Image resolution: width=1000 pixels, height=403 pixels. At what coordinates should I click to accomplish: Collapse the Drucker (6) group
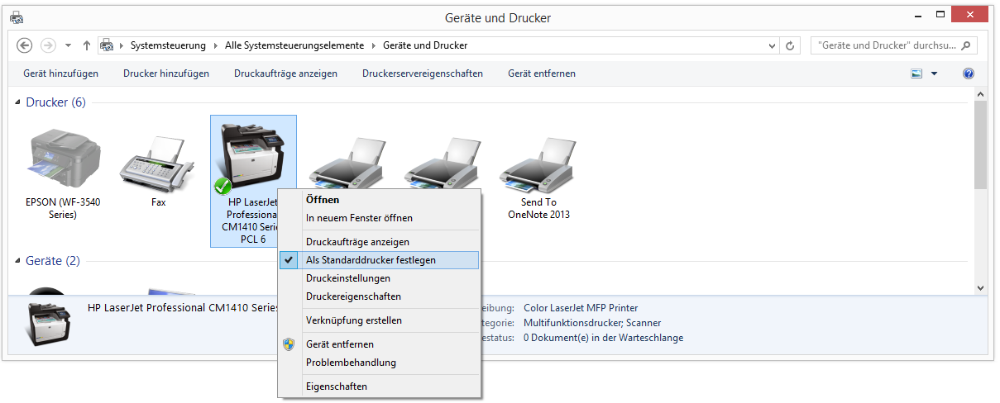[x=18, y=102]
